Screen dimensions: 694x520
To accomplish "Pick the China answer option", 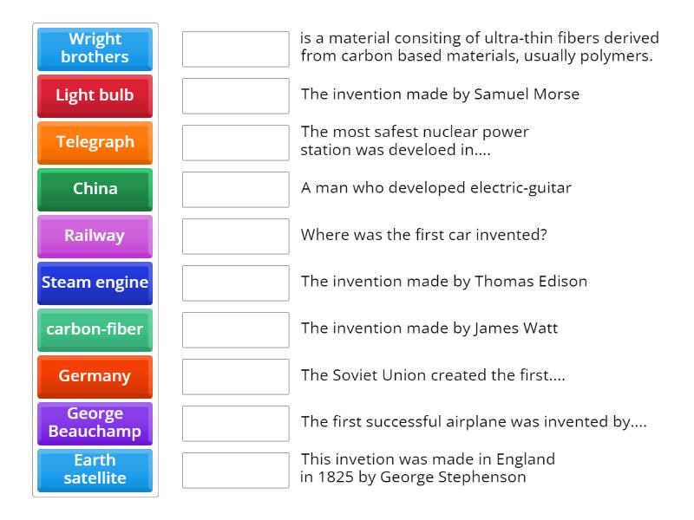I will 95,189.
